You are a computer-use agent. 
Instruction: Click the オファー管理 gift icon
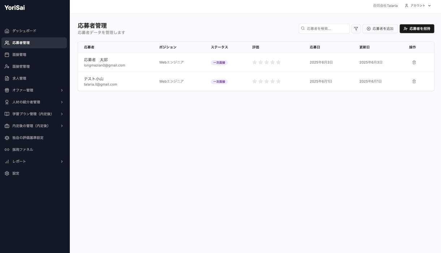[x=7, y=90]
